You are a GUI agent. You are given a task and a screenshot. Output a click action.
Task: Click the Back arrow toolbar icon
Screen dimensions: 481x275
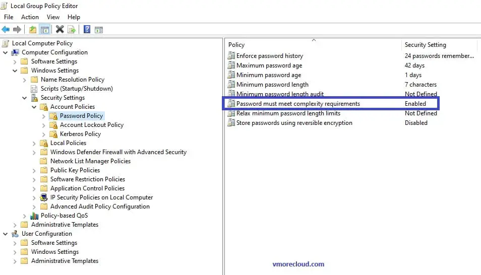(6, 29)
